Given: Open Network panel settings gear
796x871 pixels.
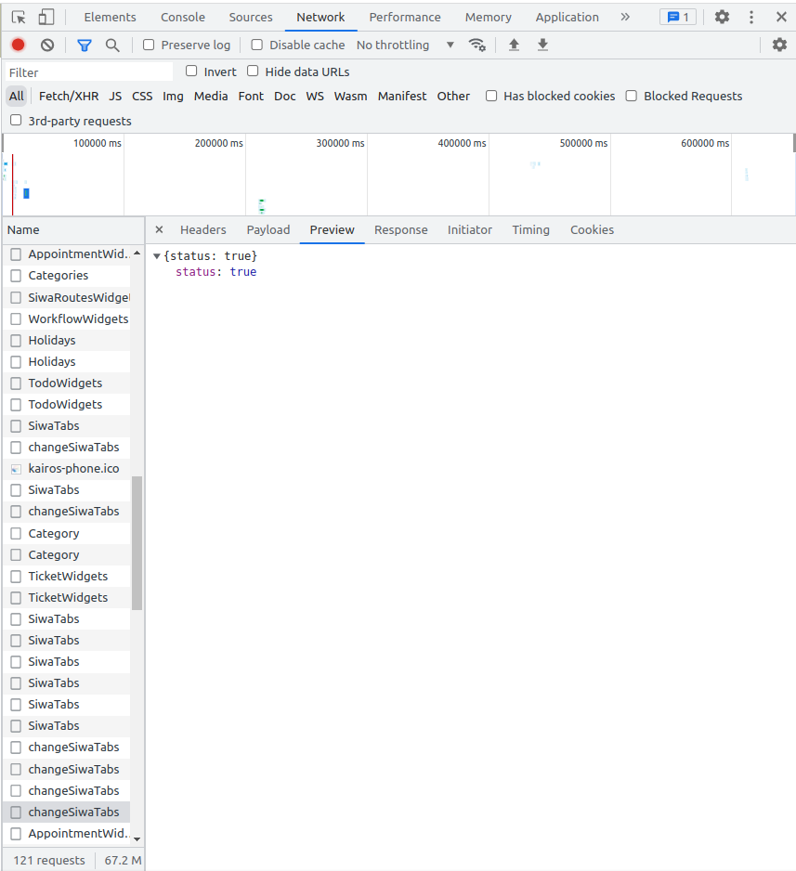Looking at the screenshot, I should [x=779, y=45].
